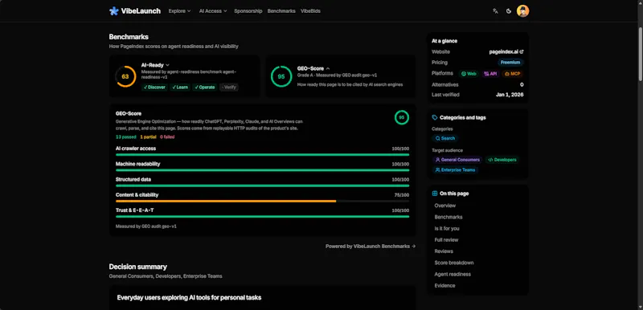Viewport: 643px width, 310px height.
Task: Click the Verify badge
Action: pyautogui.click(x=229, y=88)
